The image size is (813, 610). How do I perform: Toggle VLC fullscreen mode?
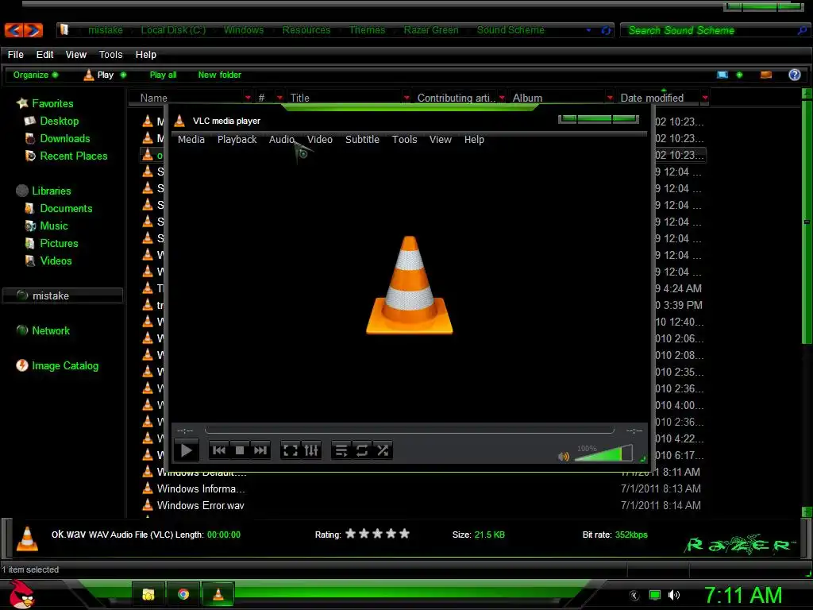click(x=291, y=450)
